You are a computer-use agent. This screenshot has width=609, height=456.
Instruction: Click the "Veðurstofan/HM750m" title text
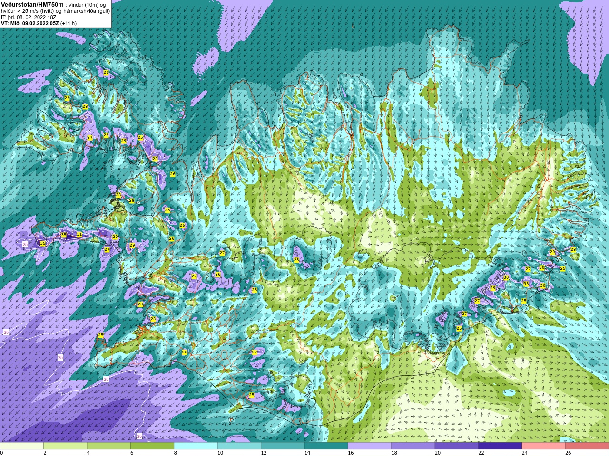32,4
